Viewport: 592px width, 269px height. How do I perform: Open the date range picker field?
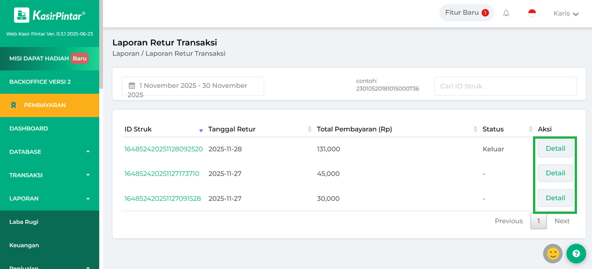click(x=192, y=86)
